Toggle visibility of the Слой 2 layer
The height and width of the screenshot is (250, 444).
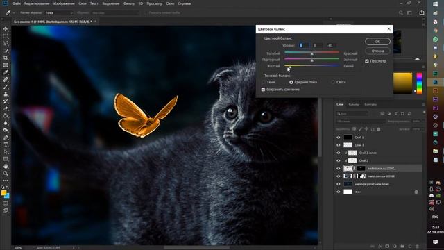[338, 160]
